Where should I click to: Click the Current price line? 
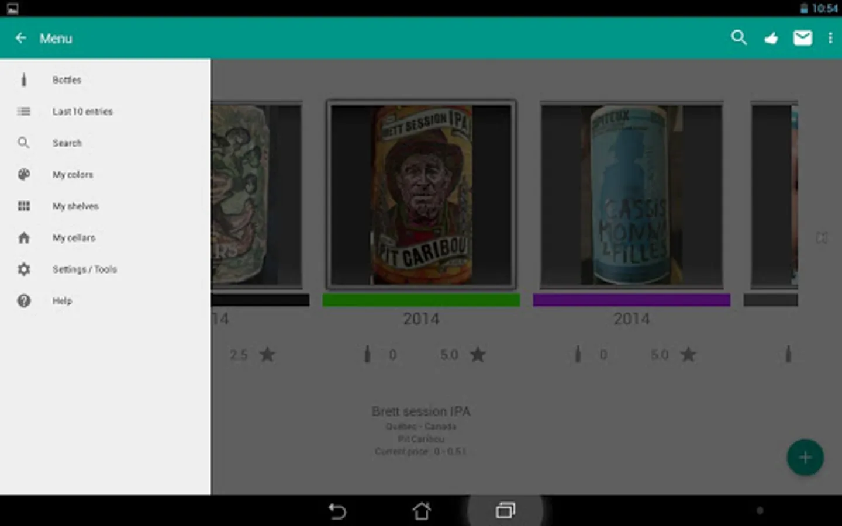click(x=421, y=451)
